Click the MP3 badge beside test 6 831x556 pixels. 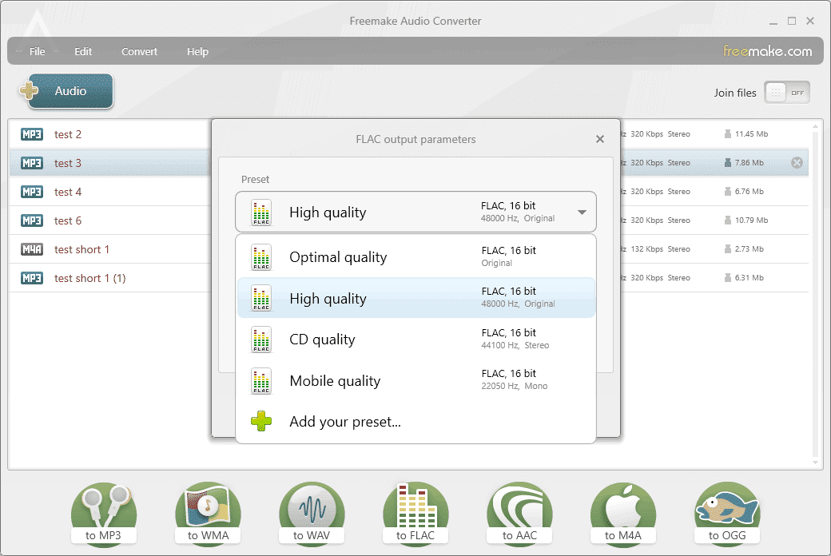click(32, 220)
